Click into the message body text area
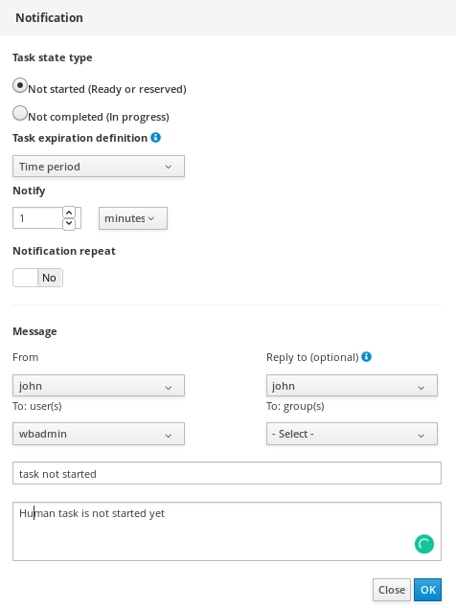456x608 pixels. coord(227,531)
